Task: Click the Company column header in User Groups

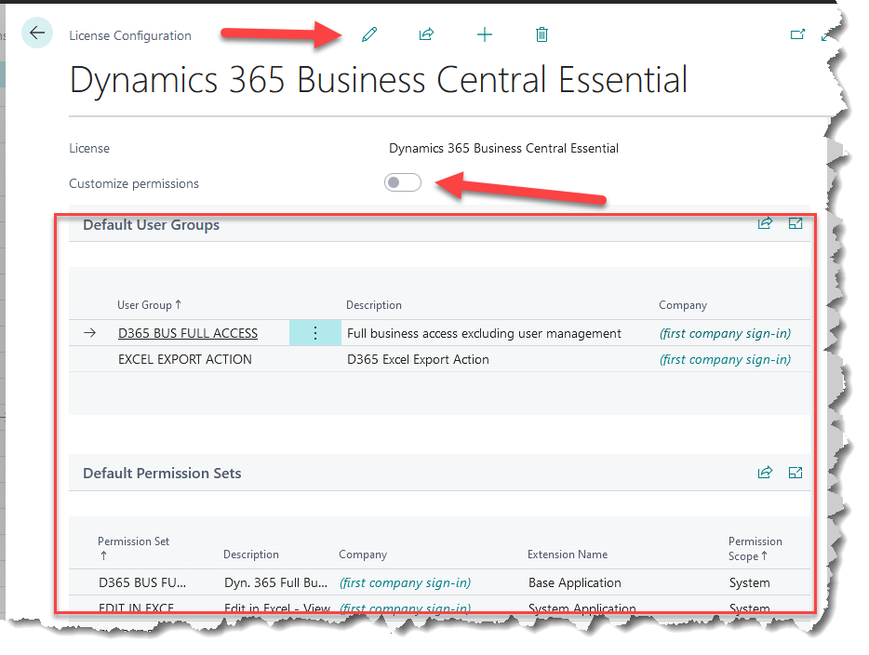Action: coord(683,305)
